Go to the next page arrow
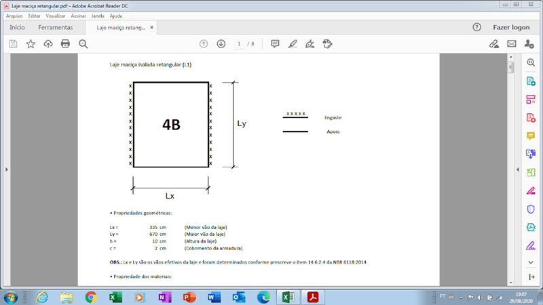Viewport: 543px width, 305px height. (221, 44)
